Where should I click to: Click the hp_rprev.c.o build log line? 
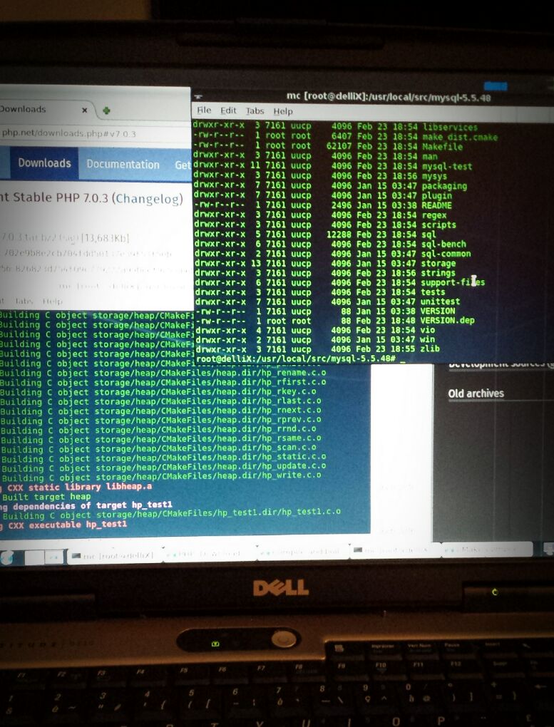click(160, 420)
